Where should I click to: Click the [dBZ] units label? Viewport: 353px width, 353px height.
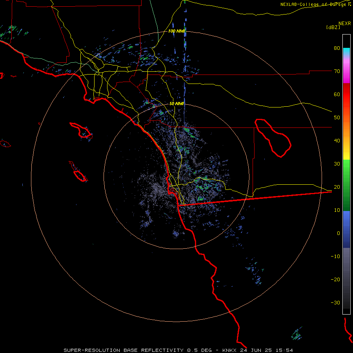point(333,27)
